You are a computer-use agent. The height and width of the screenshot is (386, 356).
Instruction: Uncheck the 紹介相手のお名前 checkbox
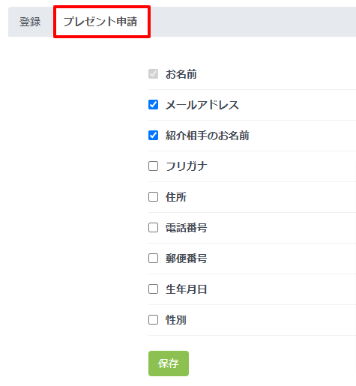click(153, 136)
